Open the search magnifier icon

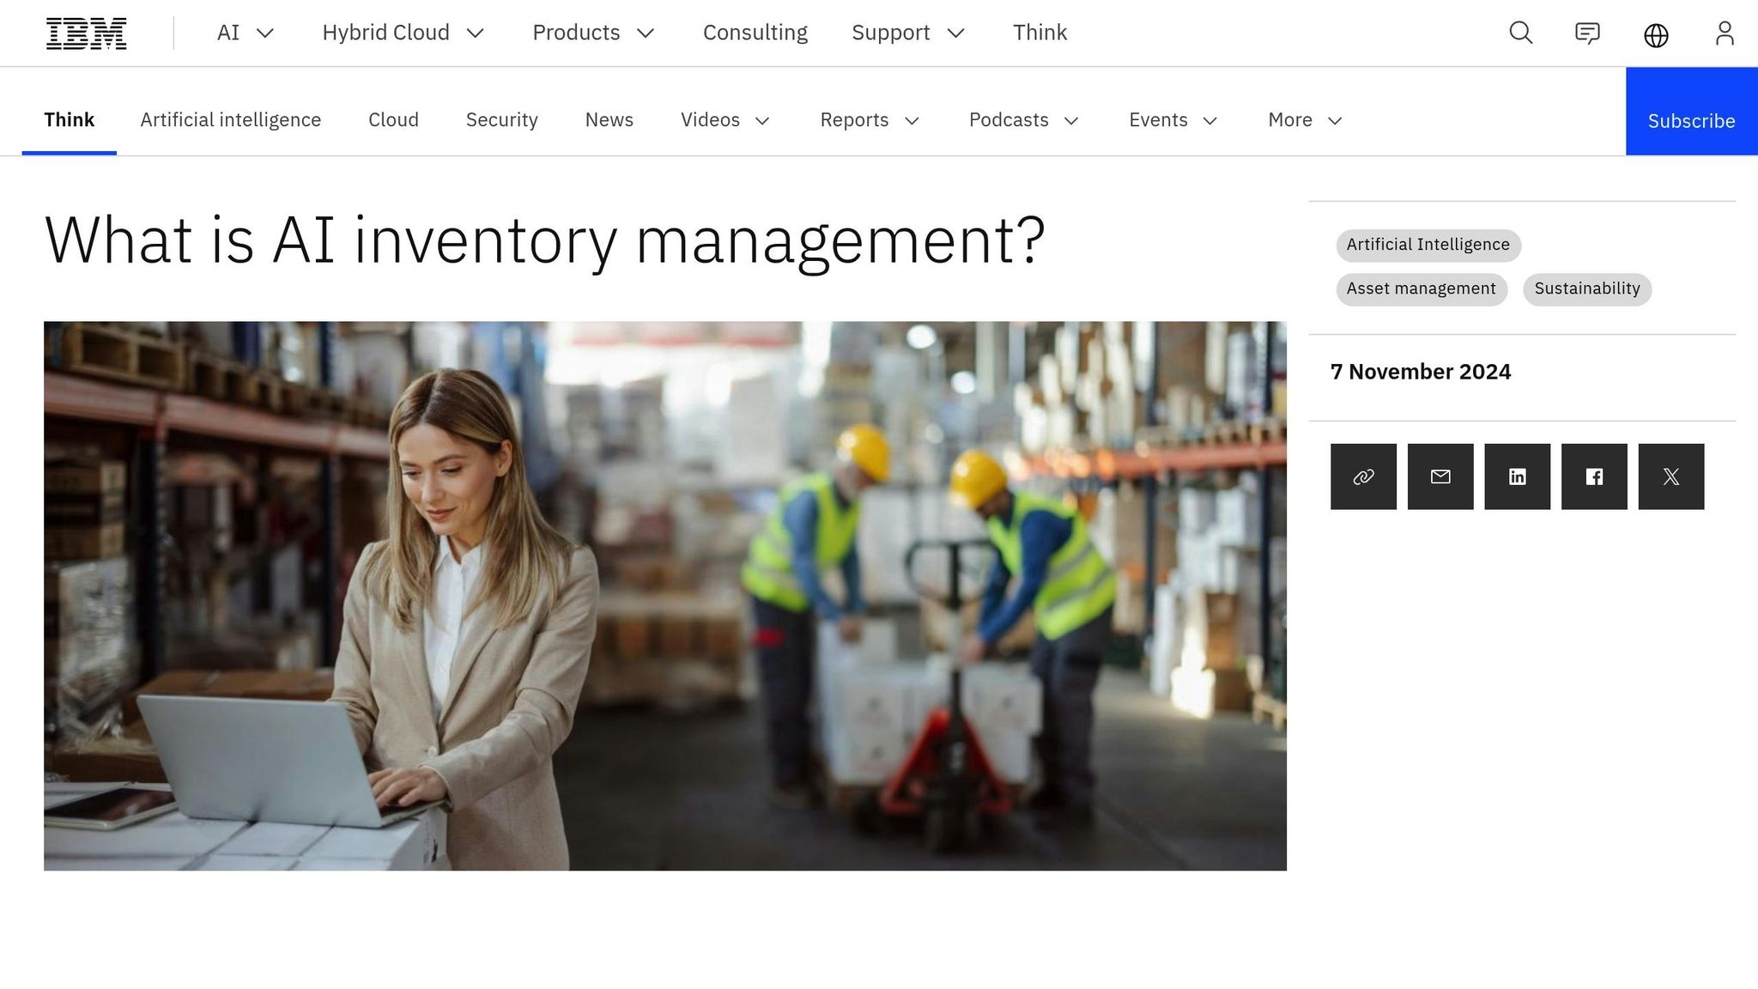tap(1520, 33)
